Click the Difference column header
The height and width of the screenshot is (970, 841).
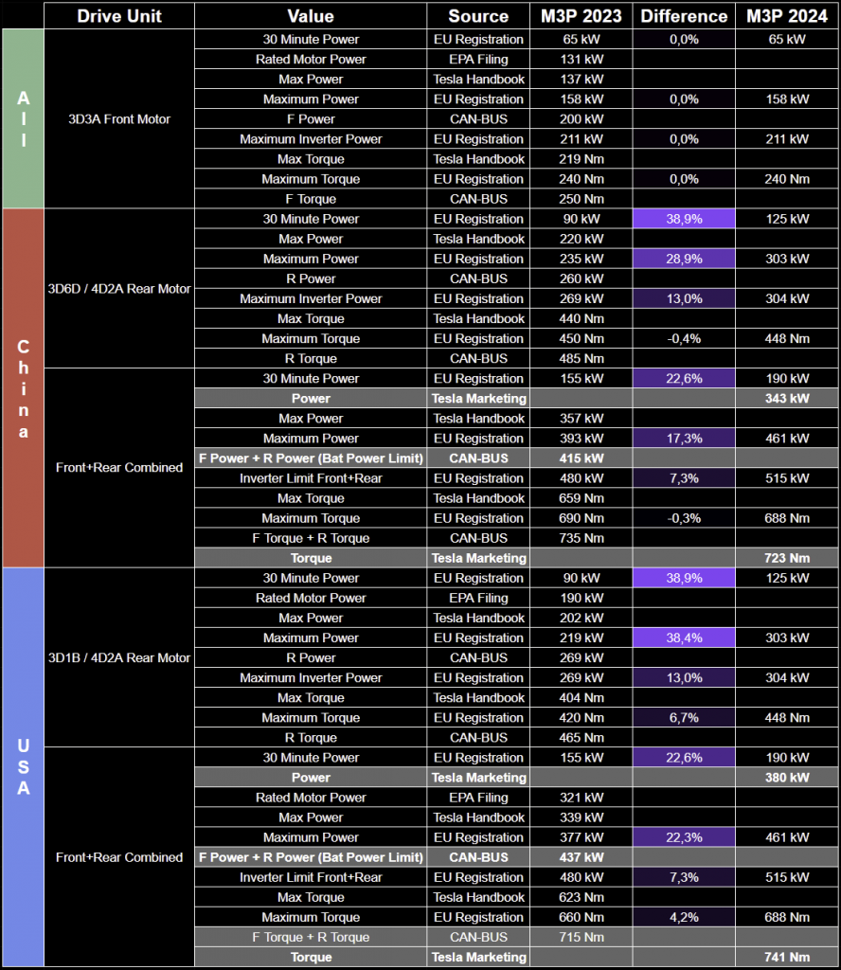(684, 16)
